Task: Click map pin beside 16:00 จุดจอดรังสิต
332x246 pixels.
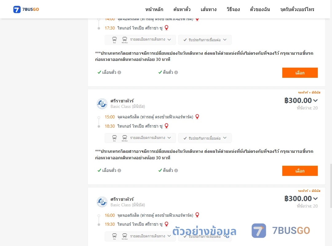Action: coord(197,215)
